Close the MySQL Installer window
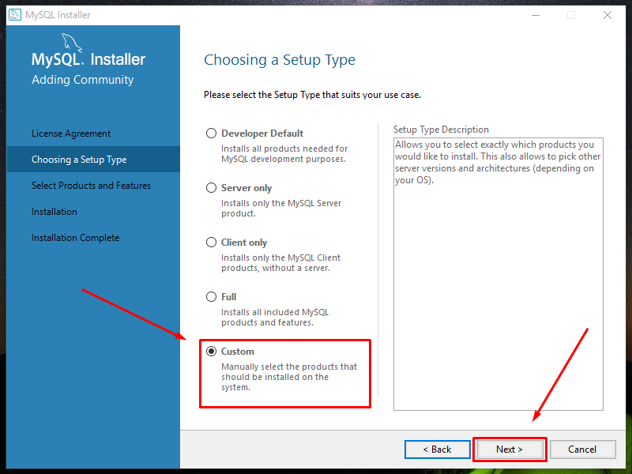The image size is (632, 474). pos(608,15)
